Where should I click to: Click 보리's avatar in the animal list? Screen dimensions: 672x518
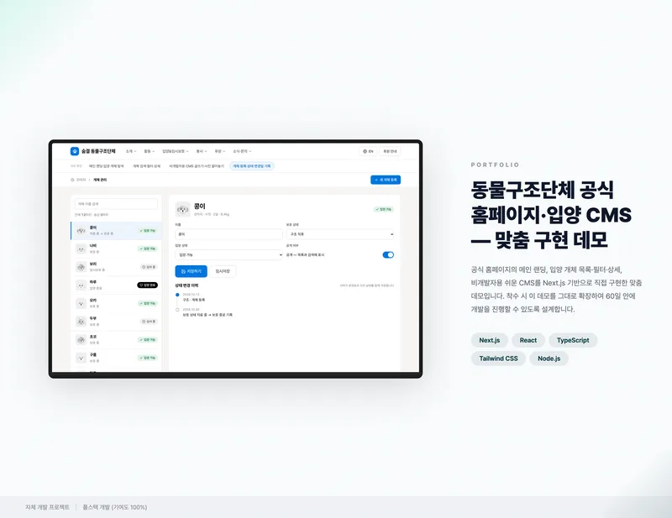pyautogui.click(x=81, y=267)
